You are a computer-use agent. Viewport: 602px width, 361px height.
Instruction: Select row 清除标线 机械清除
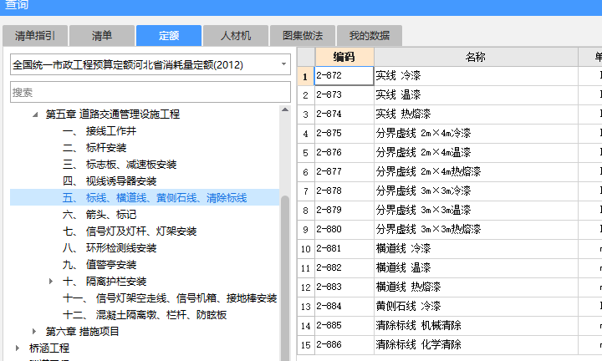pos(476,325)
